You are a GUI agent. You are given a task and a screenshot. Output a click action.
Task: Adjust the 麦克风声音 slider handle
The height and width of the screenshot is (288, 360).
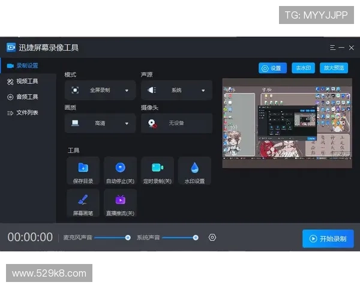click(x=128, y=238)
